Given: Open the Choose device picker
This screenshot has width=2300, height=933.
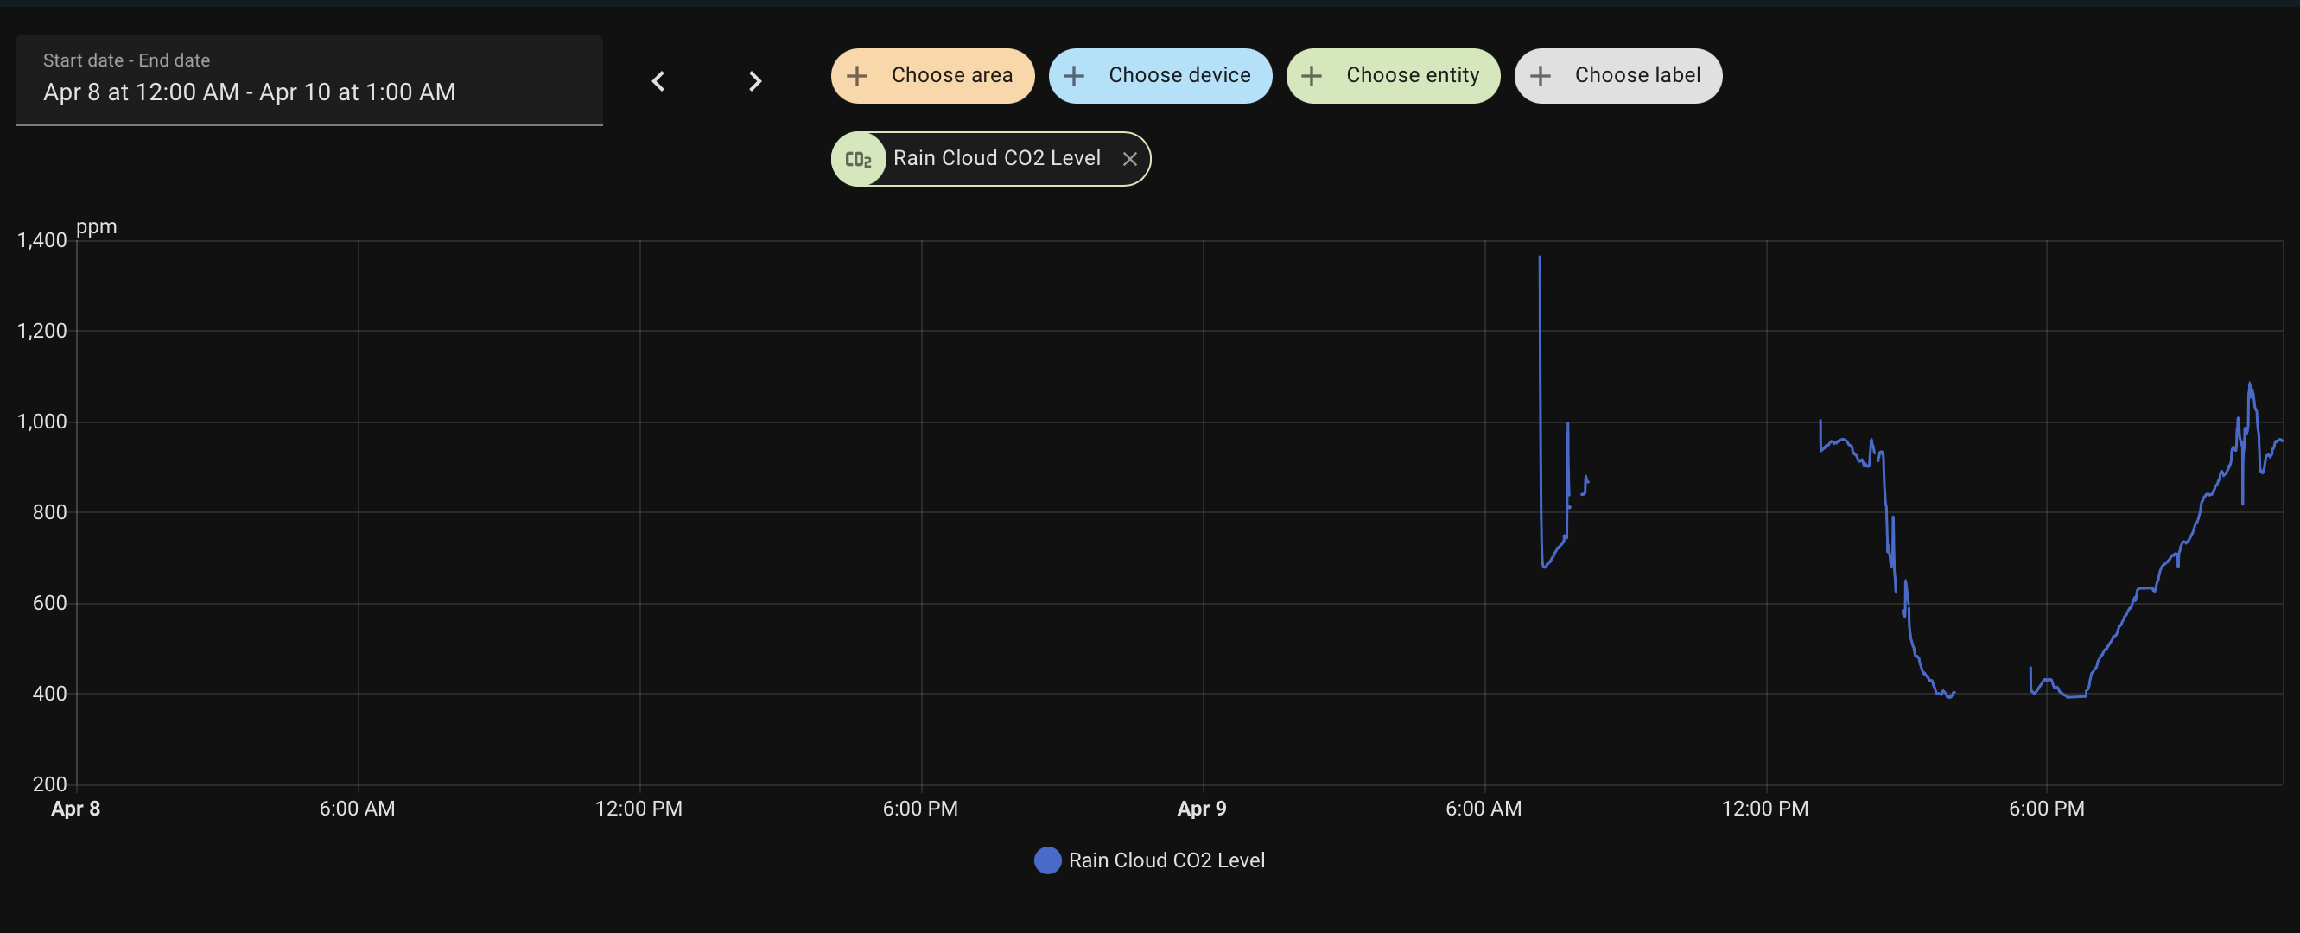Looking at the screenshot, I should pos(1179,76).
